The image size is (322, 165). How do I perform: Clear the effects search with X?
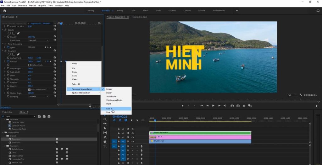(35, 117)
